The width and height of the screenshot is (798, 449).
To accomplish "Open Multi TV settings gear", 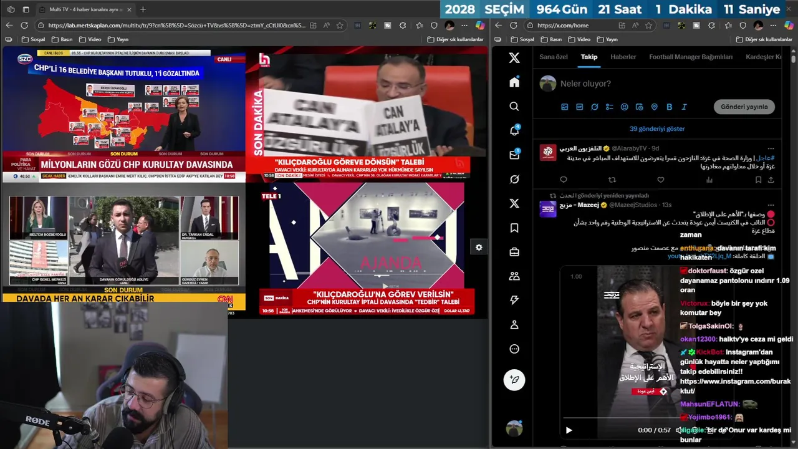I will 479,248.
